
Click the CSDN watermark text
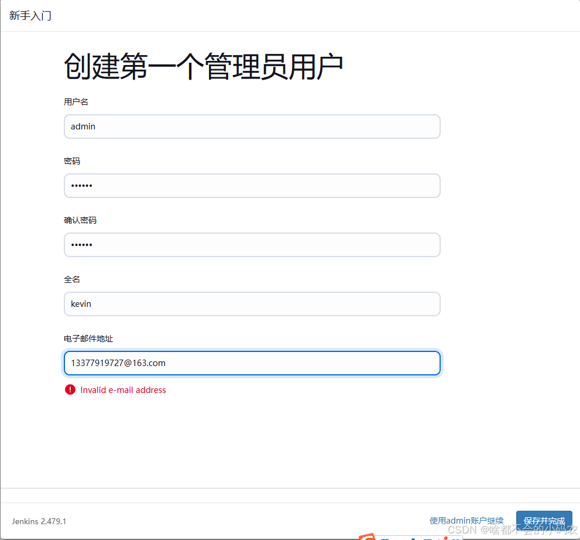click(512, 529)
